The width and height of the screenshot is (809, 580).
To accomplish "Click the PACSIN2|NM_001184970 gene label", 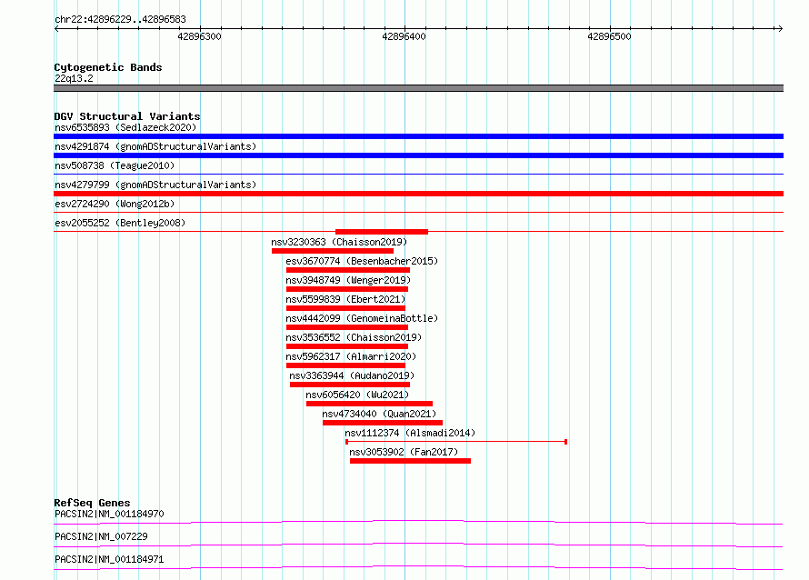I will point(109,514).
